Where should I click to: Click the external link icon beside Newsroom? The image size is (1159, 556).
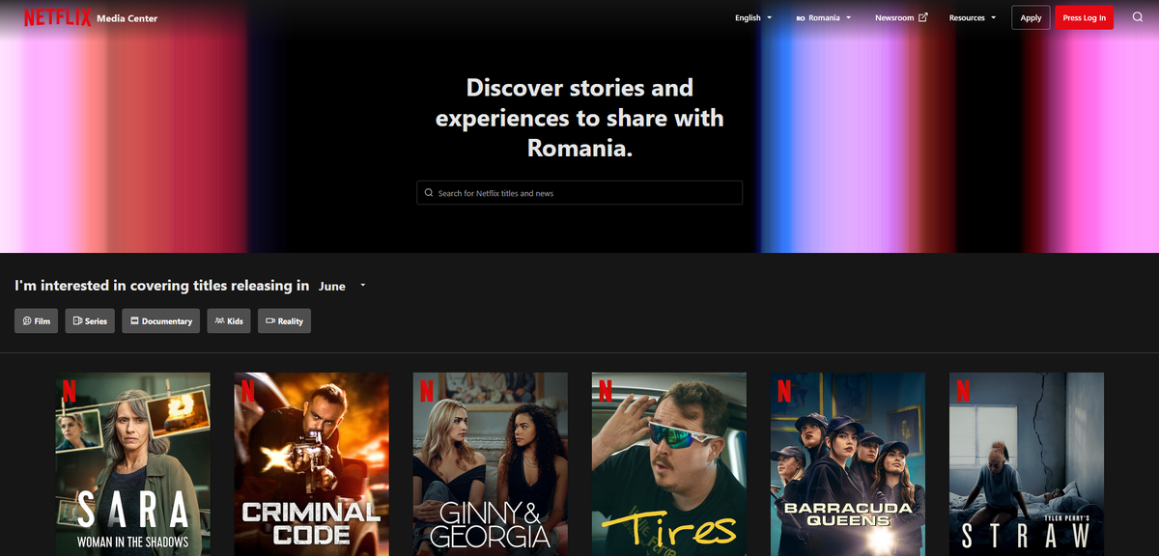(922, 17)
